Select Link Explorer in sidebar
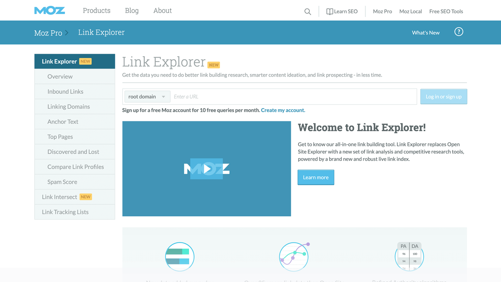Screen dimensions: 501x282 75,61
